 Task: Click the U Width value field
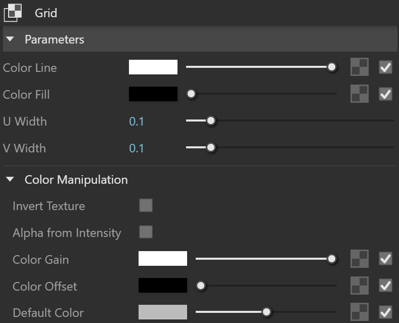(x=137, y=122)
